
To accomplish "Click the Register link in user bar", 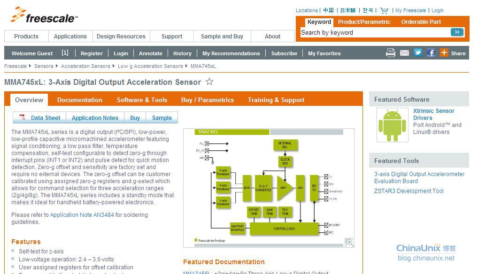I will point(92,53).
